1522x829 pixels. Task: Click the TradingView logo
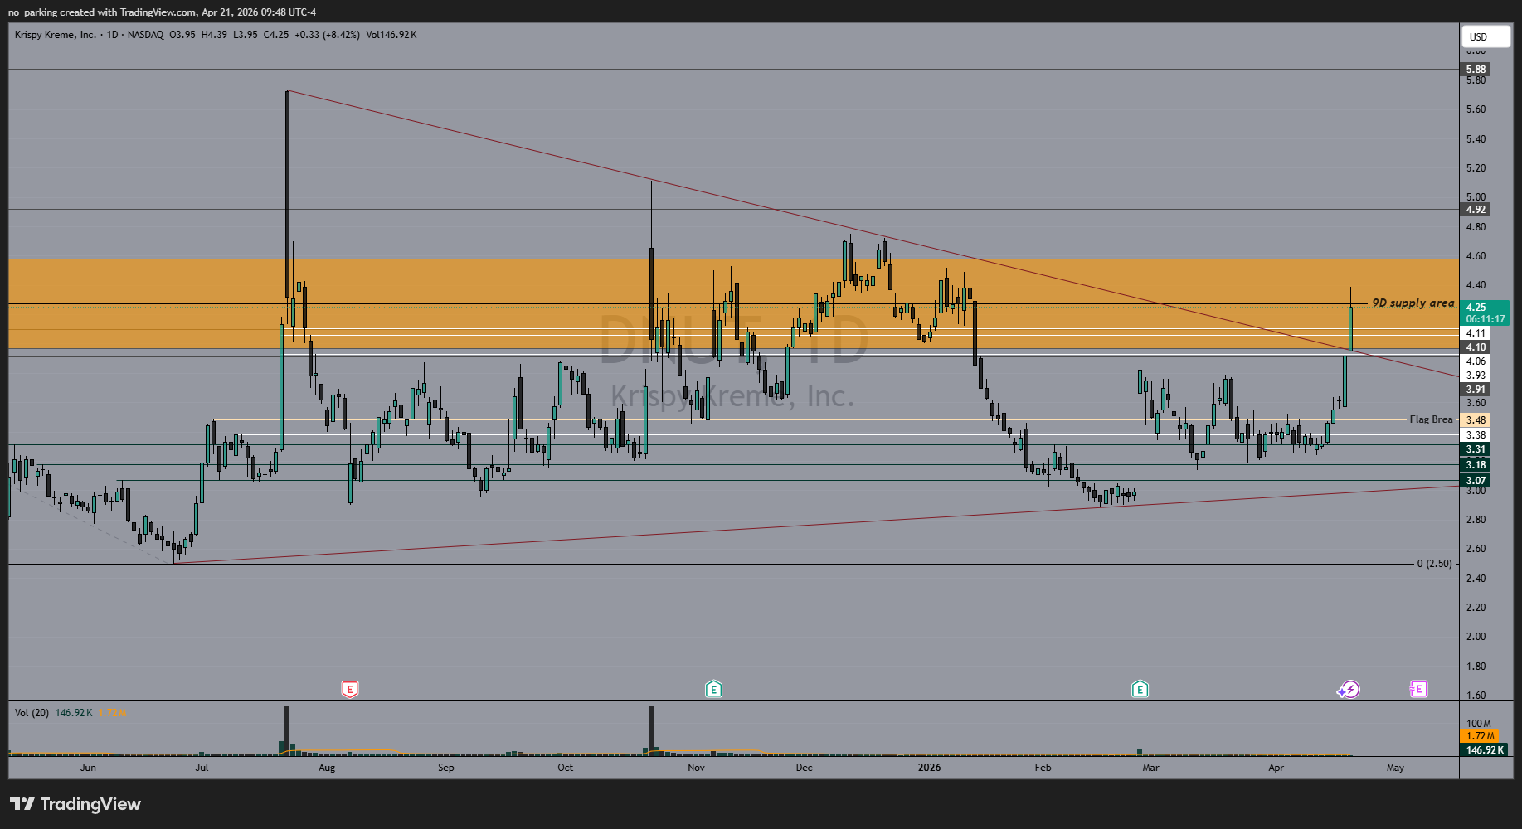pos(75,804)
